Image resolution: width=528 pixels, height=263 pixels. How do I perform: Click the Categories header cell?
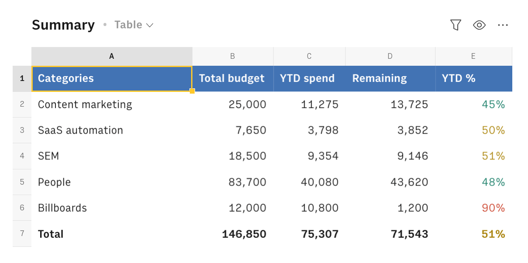112,78
